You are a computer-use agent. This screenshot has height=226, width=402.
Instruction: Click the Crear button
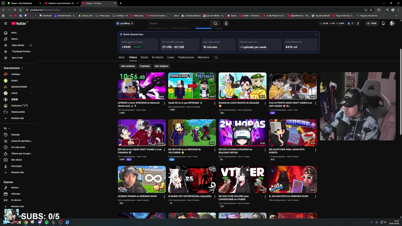371,23
